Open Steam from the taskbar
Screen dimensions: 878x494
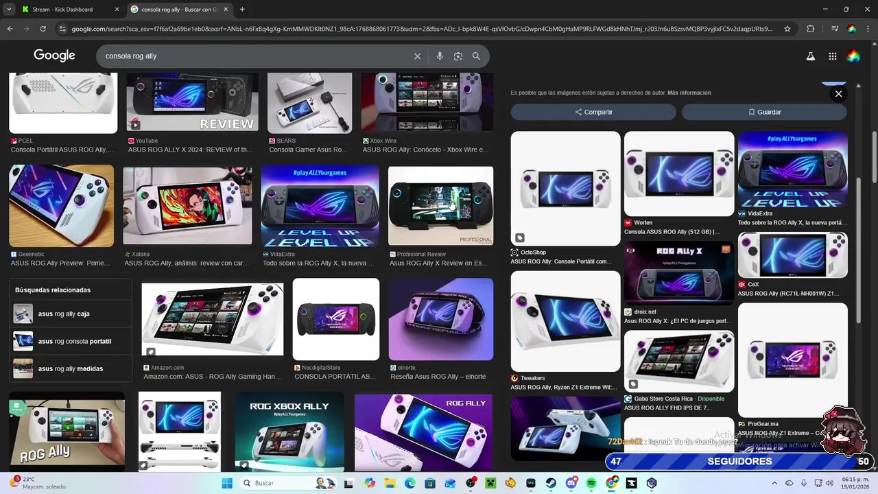(x=551, y=483)
